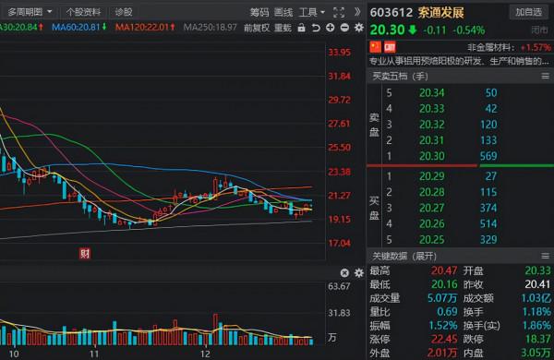554x360 pixels.
Task: Open the 个股资料 tab
Action: click(83, 12)
